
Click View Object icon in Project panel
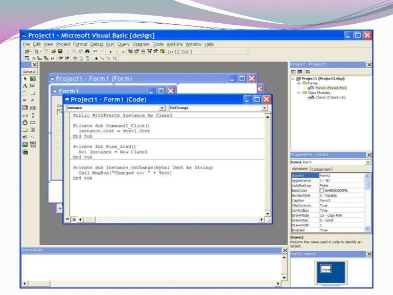pos(300,72)
